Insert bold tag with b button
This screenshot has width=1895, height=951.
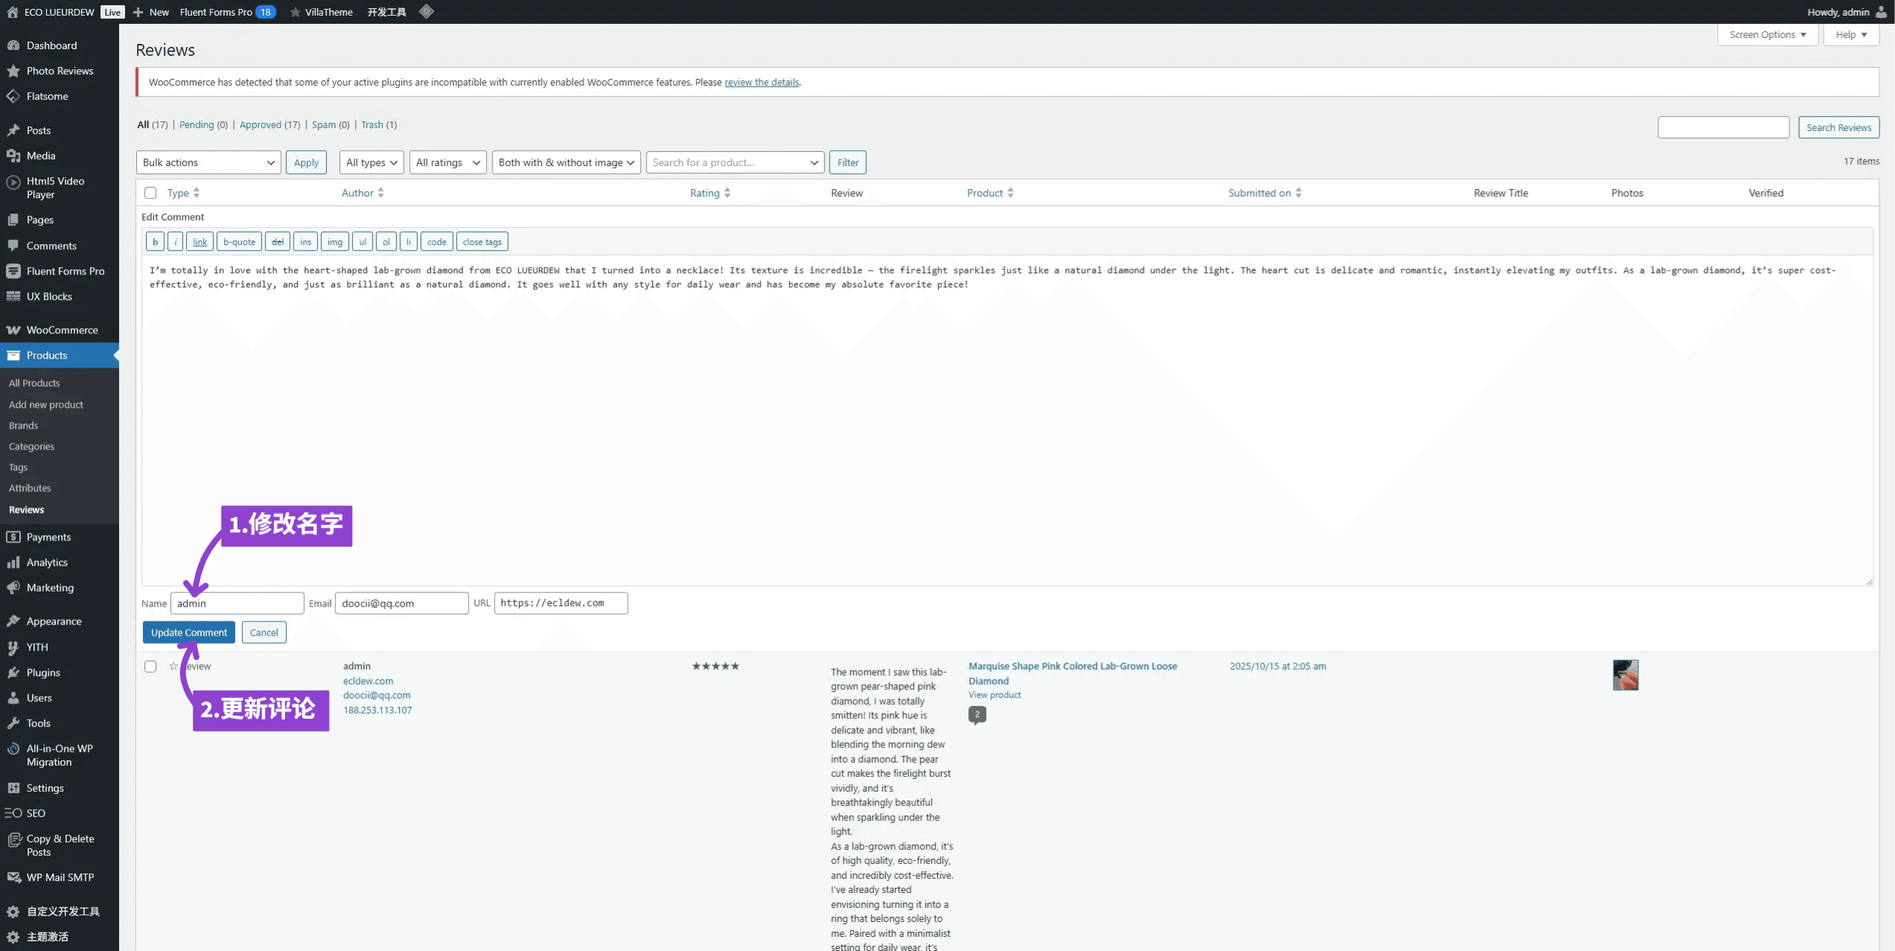tap(155, 242)
